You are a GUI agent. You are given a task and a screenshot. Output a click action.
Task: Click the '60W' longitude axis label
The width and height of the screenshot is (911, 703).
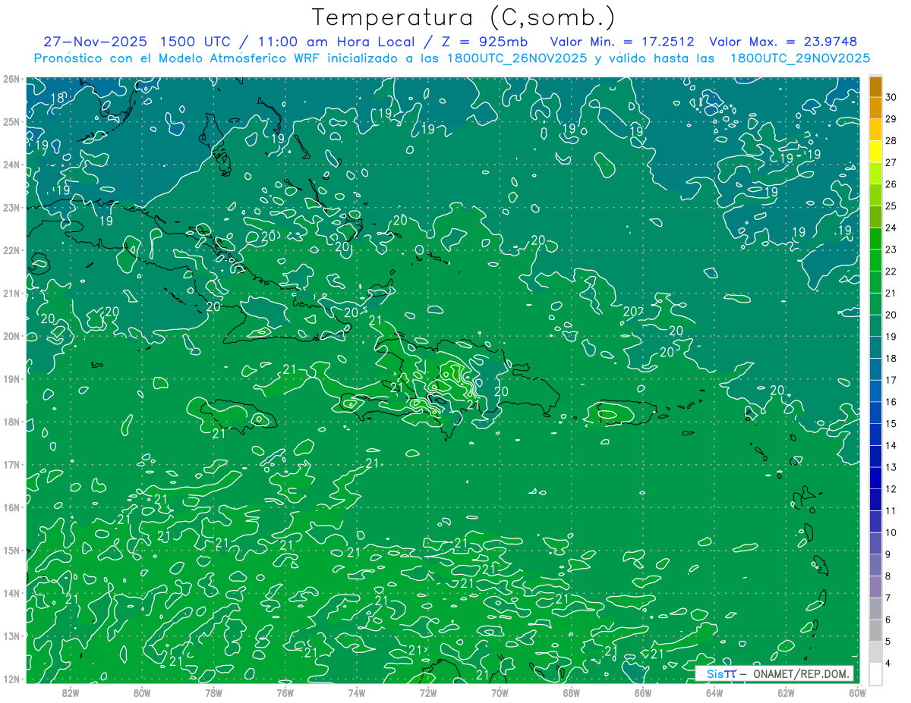pos(858,692)
